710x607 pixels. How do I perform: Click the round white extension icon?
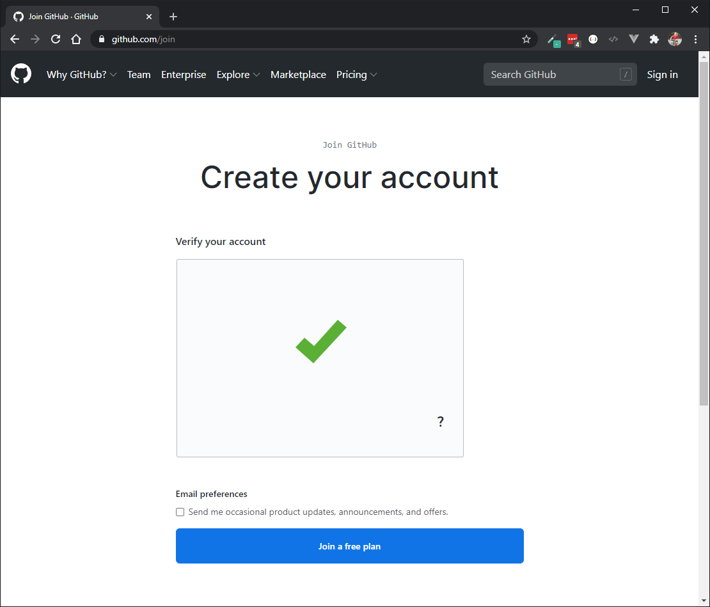tap(593, 40)
